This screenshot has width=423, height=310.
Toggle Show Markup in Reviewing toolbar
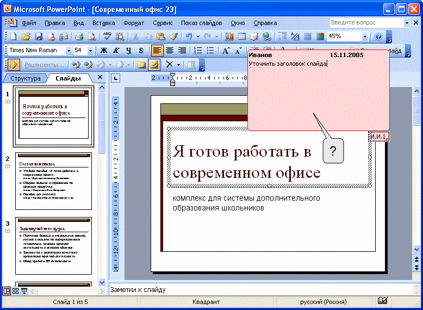14,65
